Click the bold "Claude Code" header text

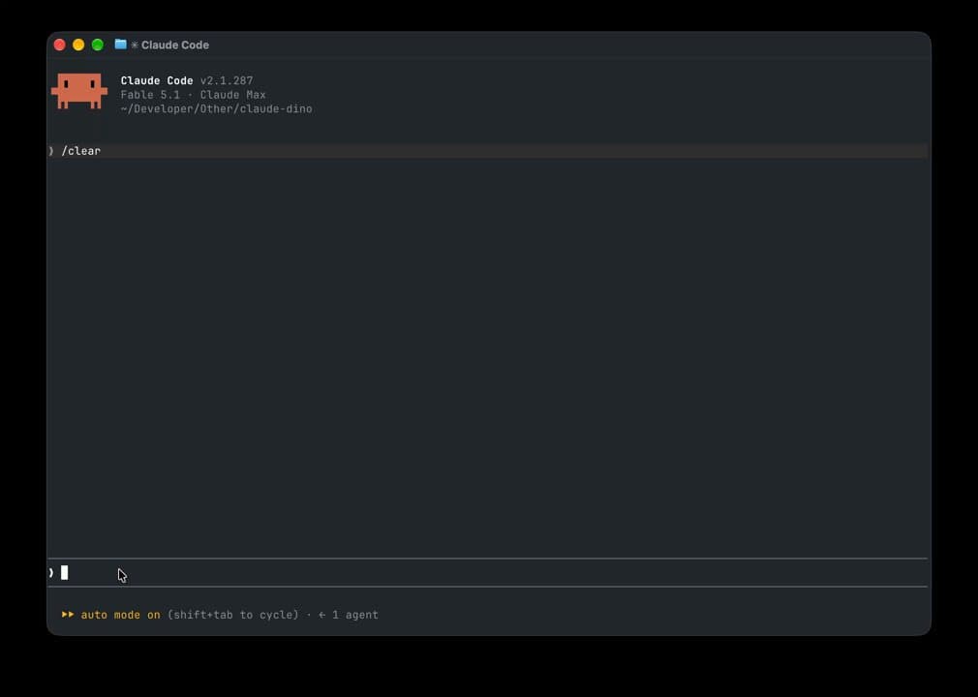click(157, 80)
